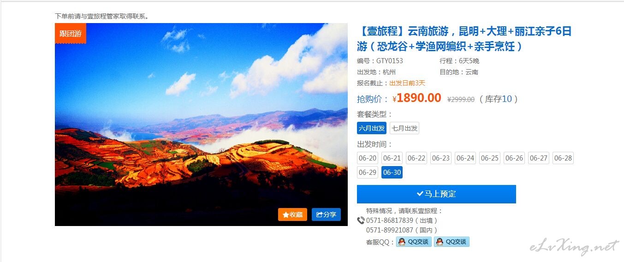Click the 分享 share icon button
This screenshot has width=624, height=262.
(326, 214)
